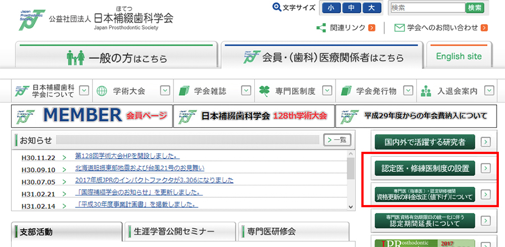
Task: Open the MEMBER 会員ページ banner
Action: (x=92, y=116)
